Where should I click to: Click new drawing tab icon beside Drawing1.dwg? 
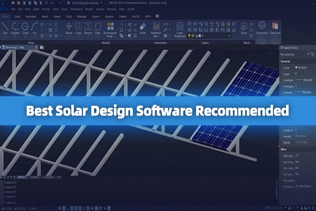[42, 47]
